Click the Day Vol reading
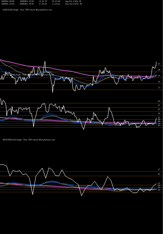The height and width of the screenshot is (234, 163). (x=73, y=4)
